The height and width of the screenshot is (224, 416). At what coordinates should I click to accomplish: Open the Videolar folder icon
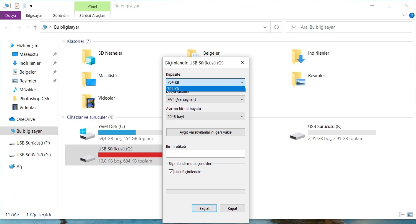[x=89, y=102]
